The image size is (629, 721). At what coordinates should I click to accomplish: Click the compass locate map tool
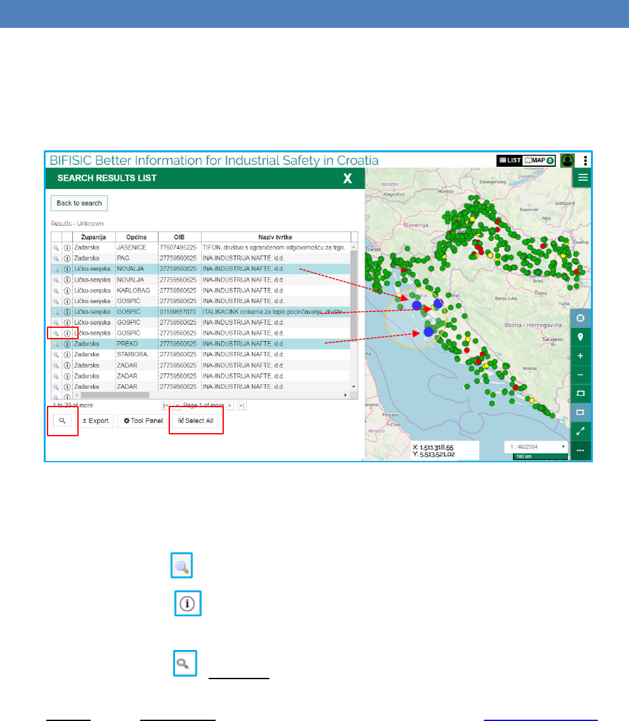[580, 318]
